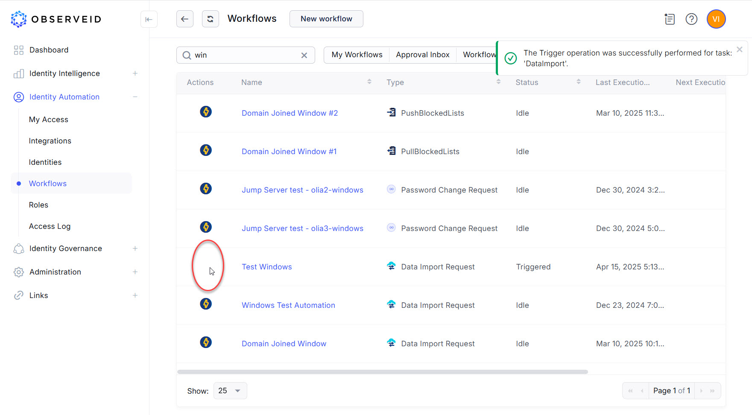Image resolution: width=752 pixels, height=415 pixels.
Task: Open the Show rows per page dropdown
Action: coord(230,390)
